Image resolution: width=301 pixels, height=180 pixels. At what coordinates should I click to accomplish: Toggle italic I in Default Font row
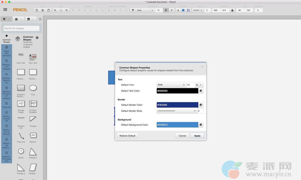coord(201,85)
